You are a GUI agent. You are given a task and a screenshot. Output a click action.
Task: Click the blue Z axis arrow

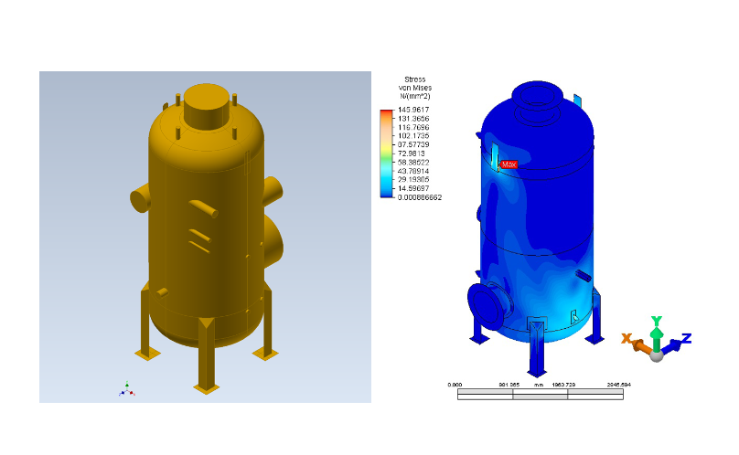(678, 343)
